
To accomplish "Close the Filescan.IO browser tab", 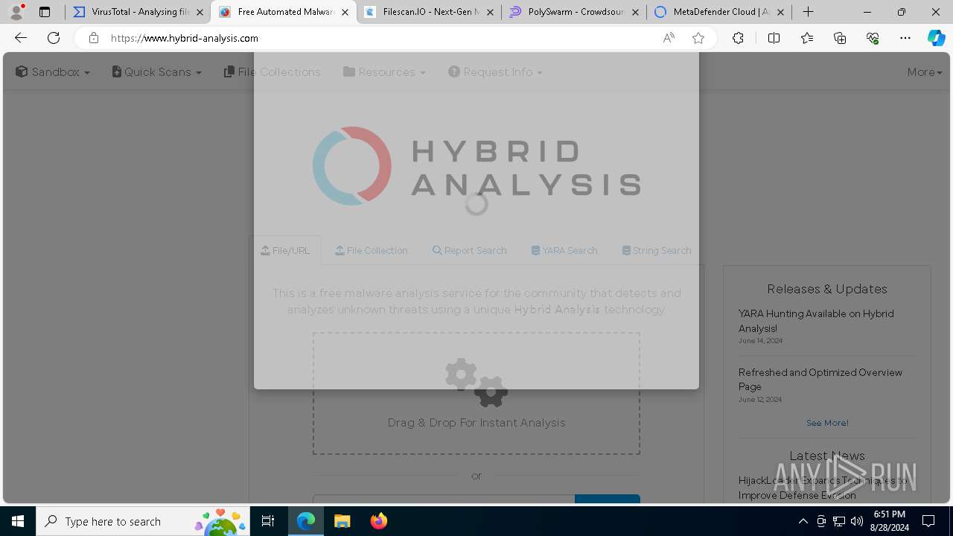I will coord(490,13).
